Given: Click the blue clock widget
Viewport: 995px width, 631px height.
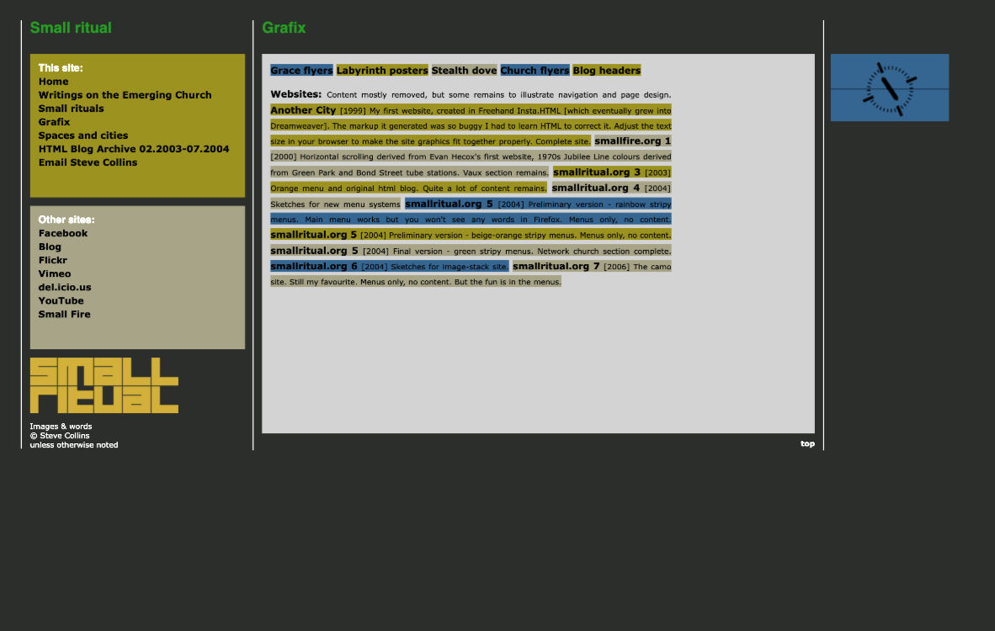Looking at the screenshot, I should (x=889, y=87).
